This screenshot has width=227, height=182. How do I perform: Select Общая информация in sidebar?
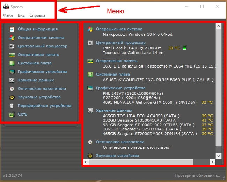[38, 29]
